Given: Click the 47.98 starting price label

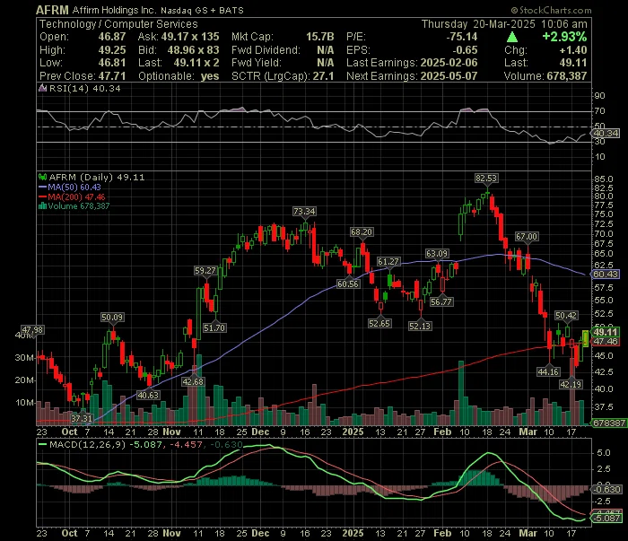Looking at the screenshot, I should click(x=32, y=330).
